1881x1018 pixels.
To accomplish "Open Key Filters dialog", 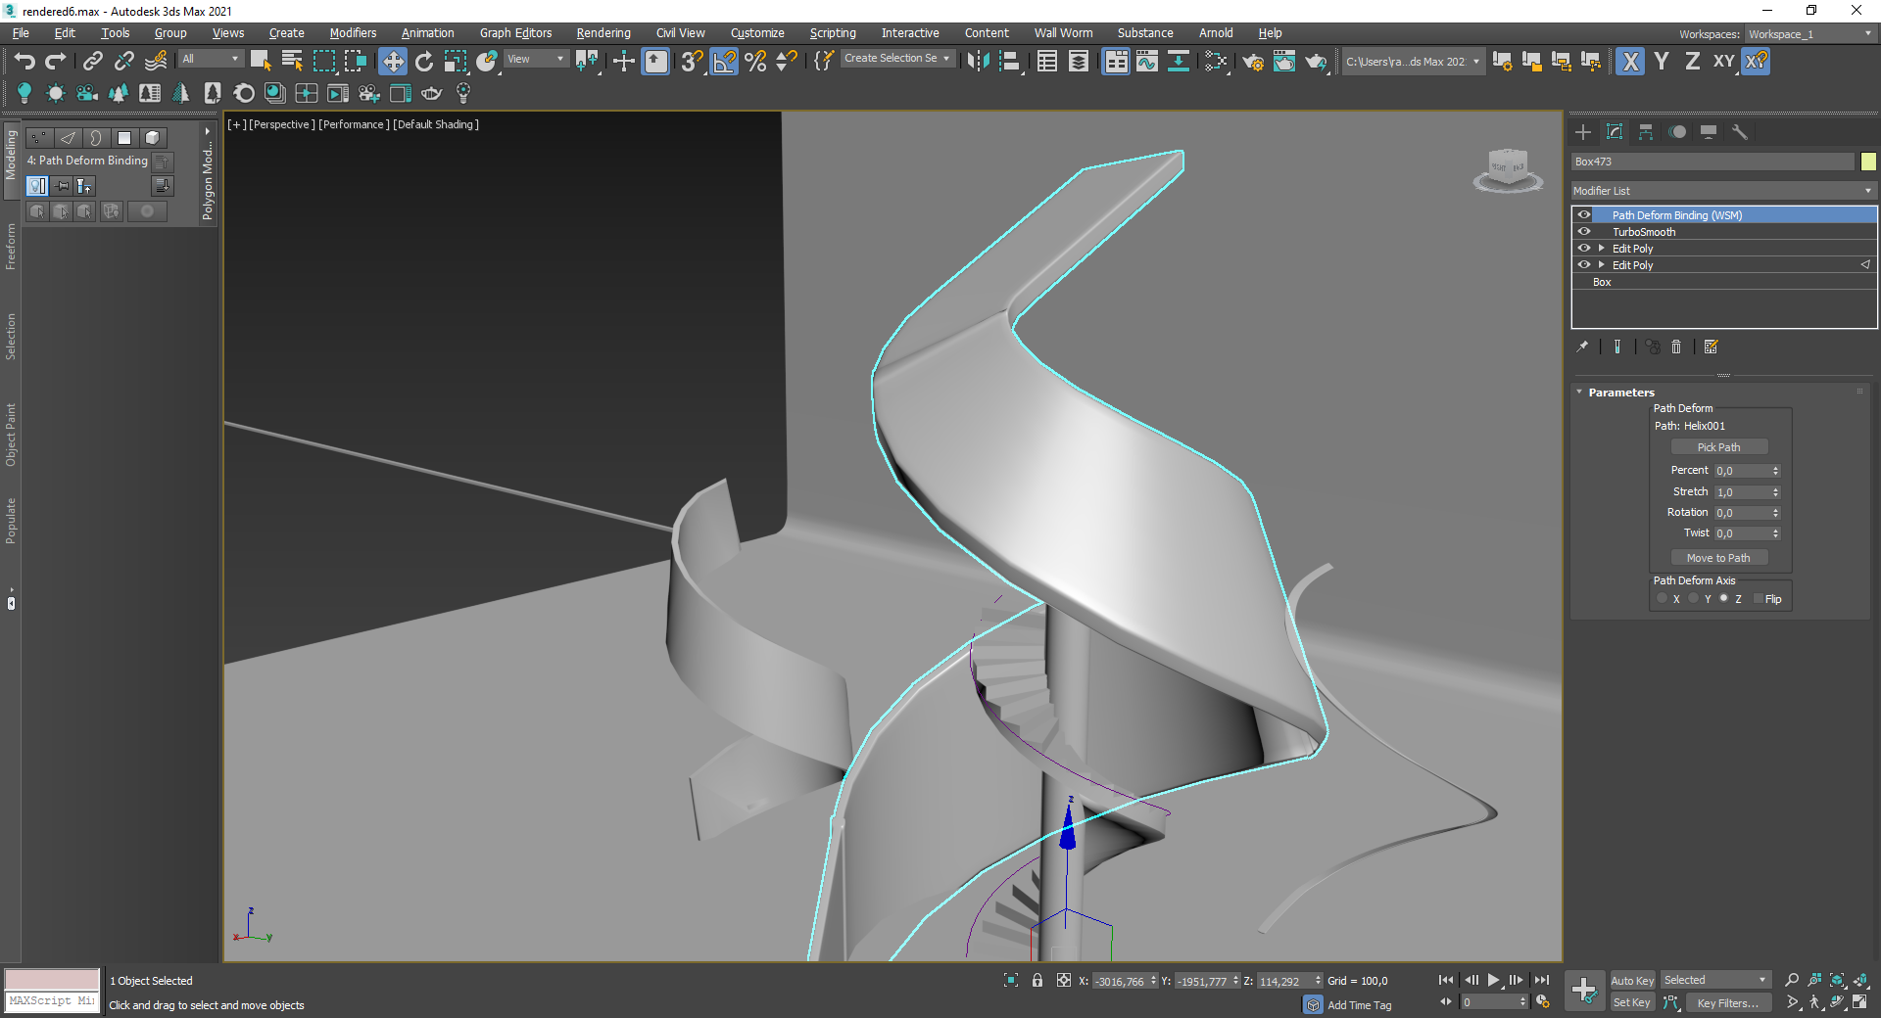I will pyautogui.click(x=1727, y=1002).
